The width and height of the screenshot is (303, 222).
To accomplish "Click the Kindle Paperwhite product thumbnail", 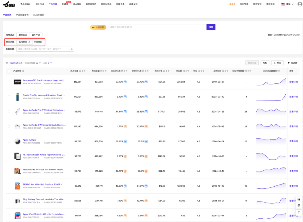I will pos(17,156).
